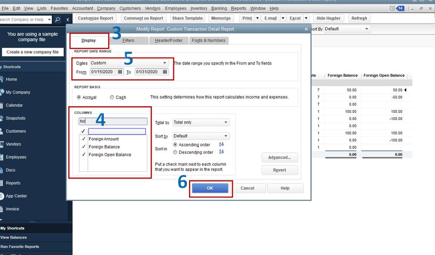Open Home from the shortcuts sidebar

click(11, 79)
